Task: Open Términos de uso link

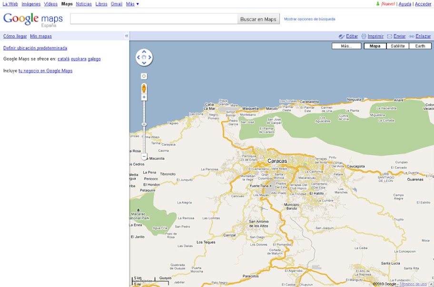Action: point(413,284)
